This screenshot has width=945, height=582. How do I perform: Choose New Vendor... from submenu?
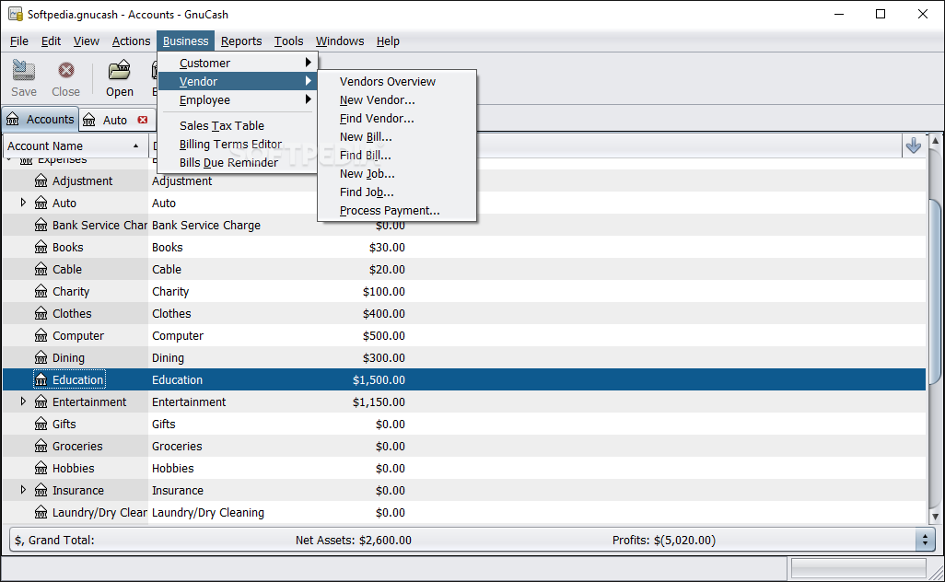point(397,100)
